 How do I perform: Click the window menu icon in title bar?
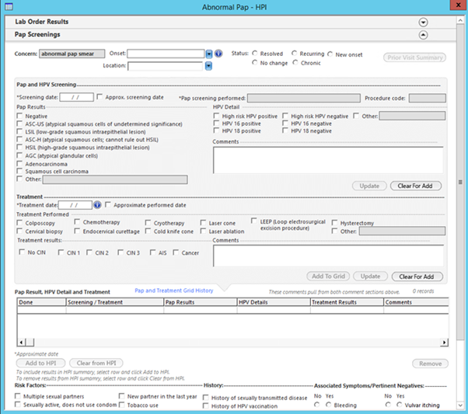[9, 6]
